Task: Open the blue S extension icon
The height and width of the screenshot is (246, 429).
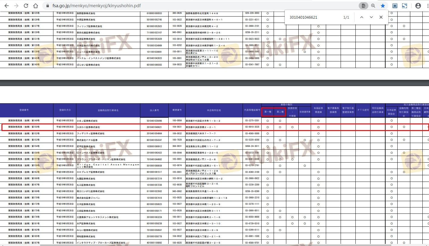Action: click(404, 6)
